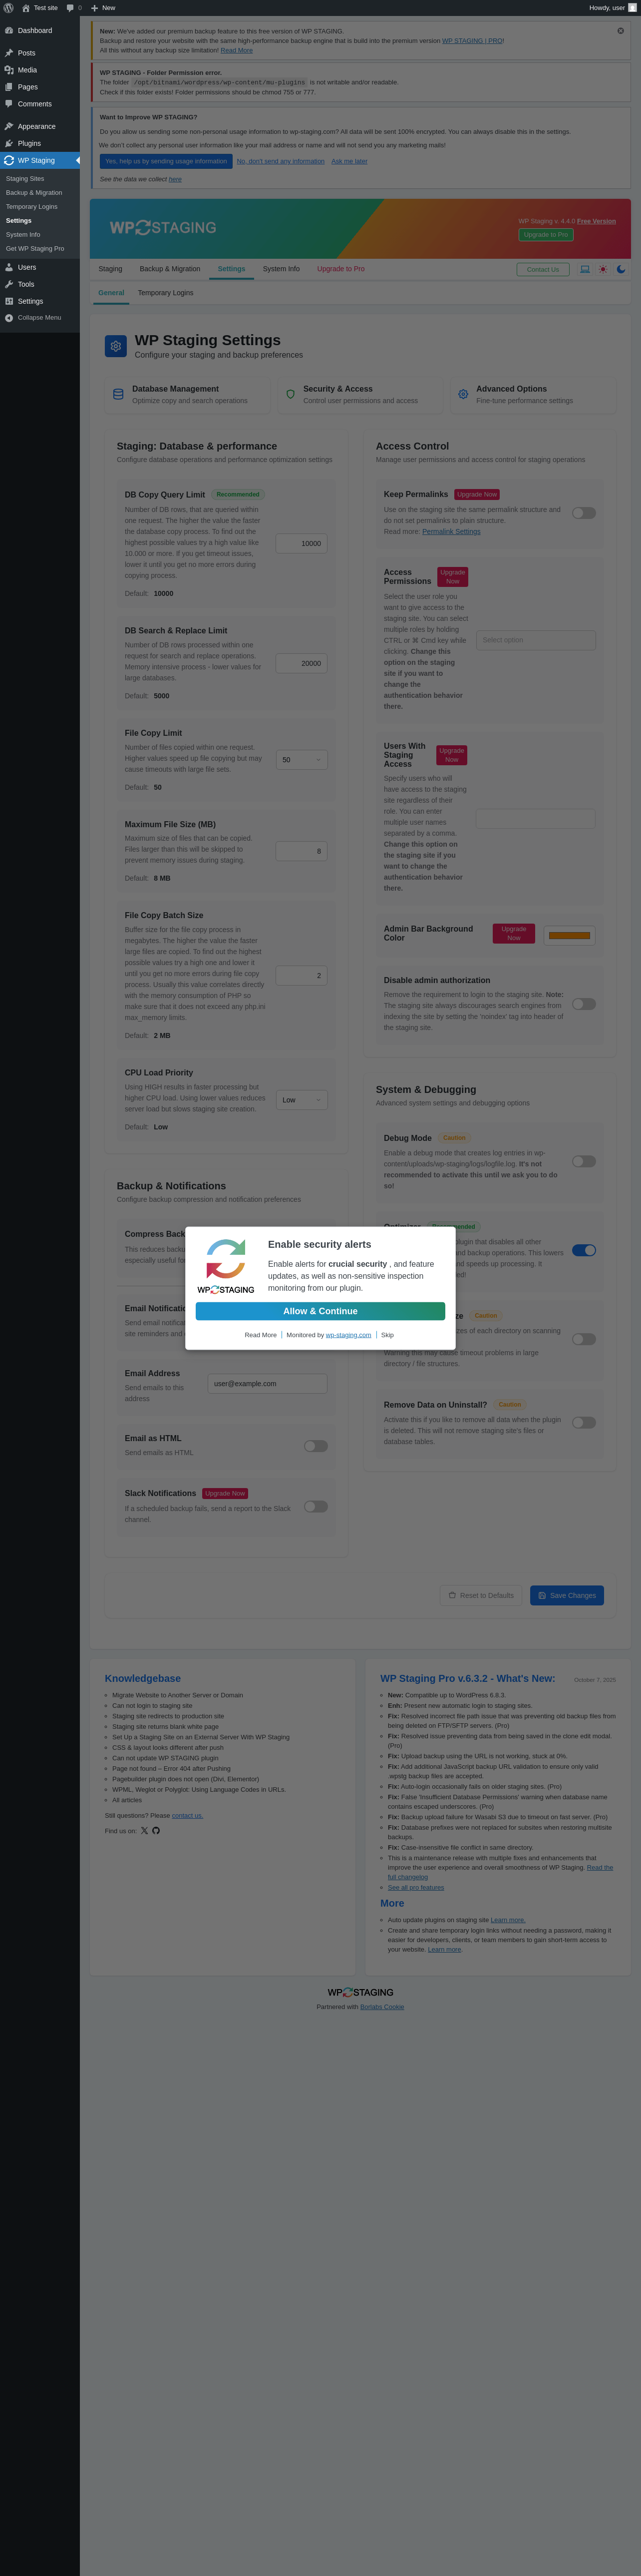Toggle the Debug Mode switch
The width and height of the screenshot is (641, 2576).
point(584,1161)
